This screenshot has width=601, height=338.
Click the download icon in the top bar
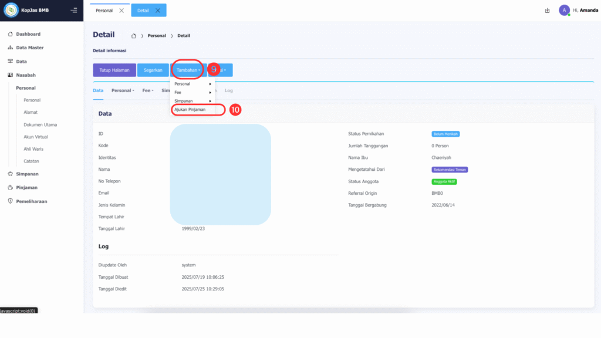(547, 11)
